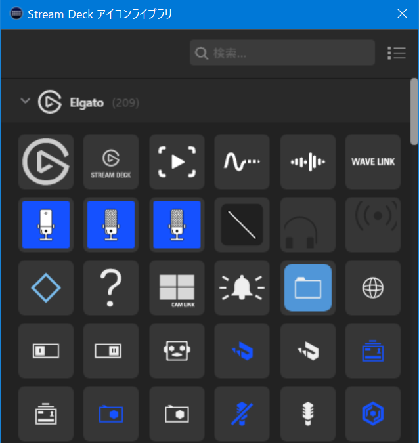
Task: Select the plain white mic on blue icon
Action: [46, 224]
